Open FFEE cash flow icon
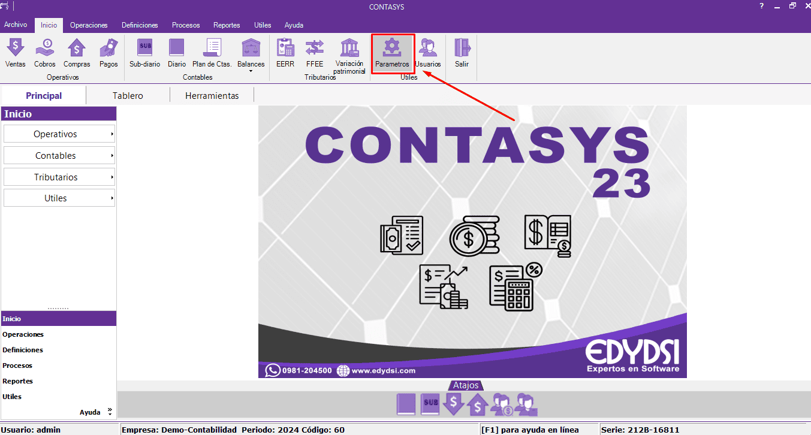This screenshot has height=435, width=811. tap(315, 53)
